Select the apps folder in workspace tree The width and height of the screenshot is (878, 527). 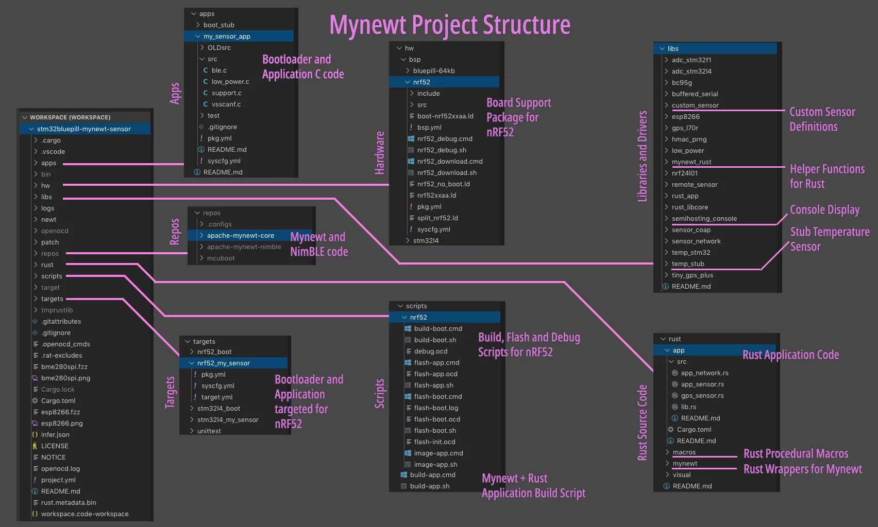[49, 163]
